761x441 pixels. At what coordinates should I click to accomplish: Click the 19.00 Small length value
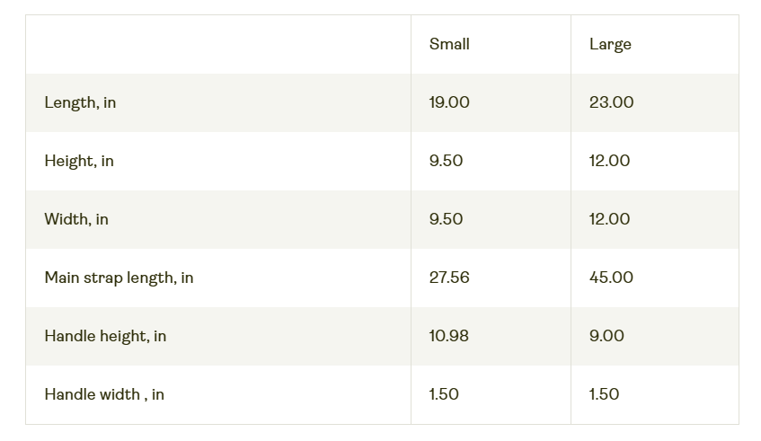click(449, 102)
